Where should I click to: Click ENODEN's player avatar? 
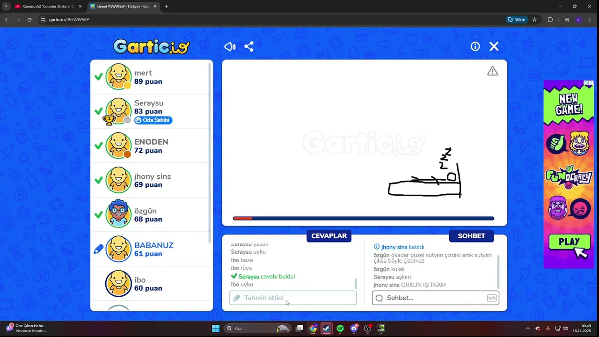tap(118, 145)
